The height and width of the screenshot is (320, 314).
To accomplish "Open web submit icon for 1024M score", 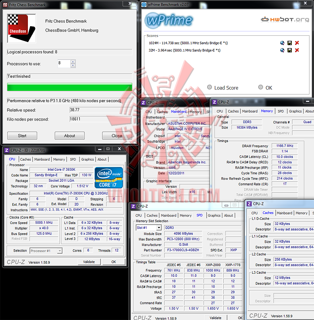I will click(282, 43).
